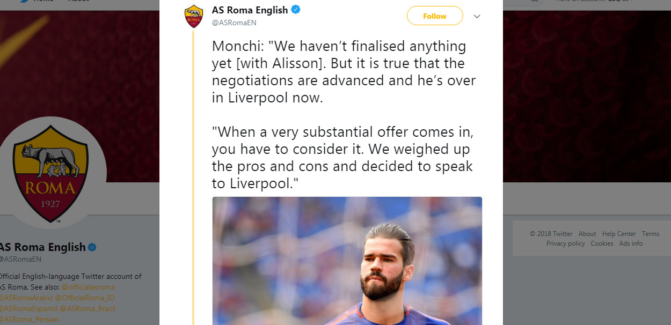Viewport: 671px width, 325px height.
Task: Open the @ASRomaEspanol link in the bio
Action: point(27,308)
